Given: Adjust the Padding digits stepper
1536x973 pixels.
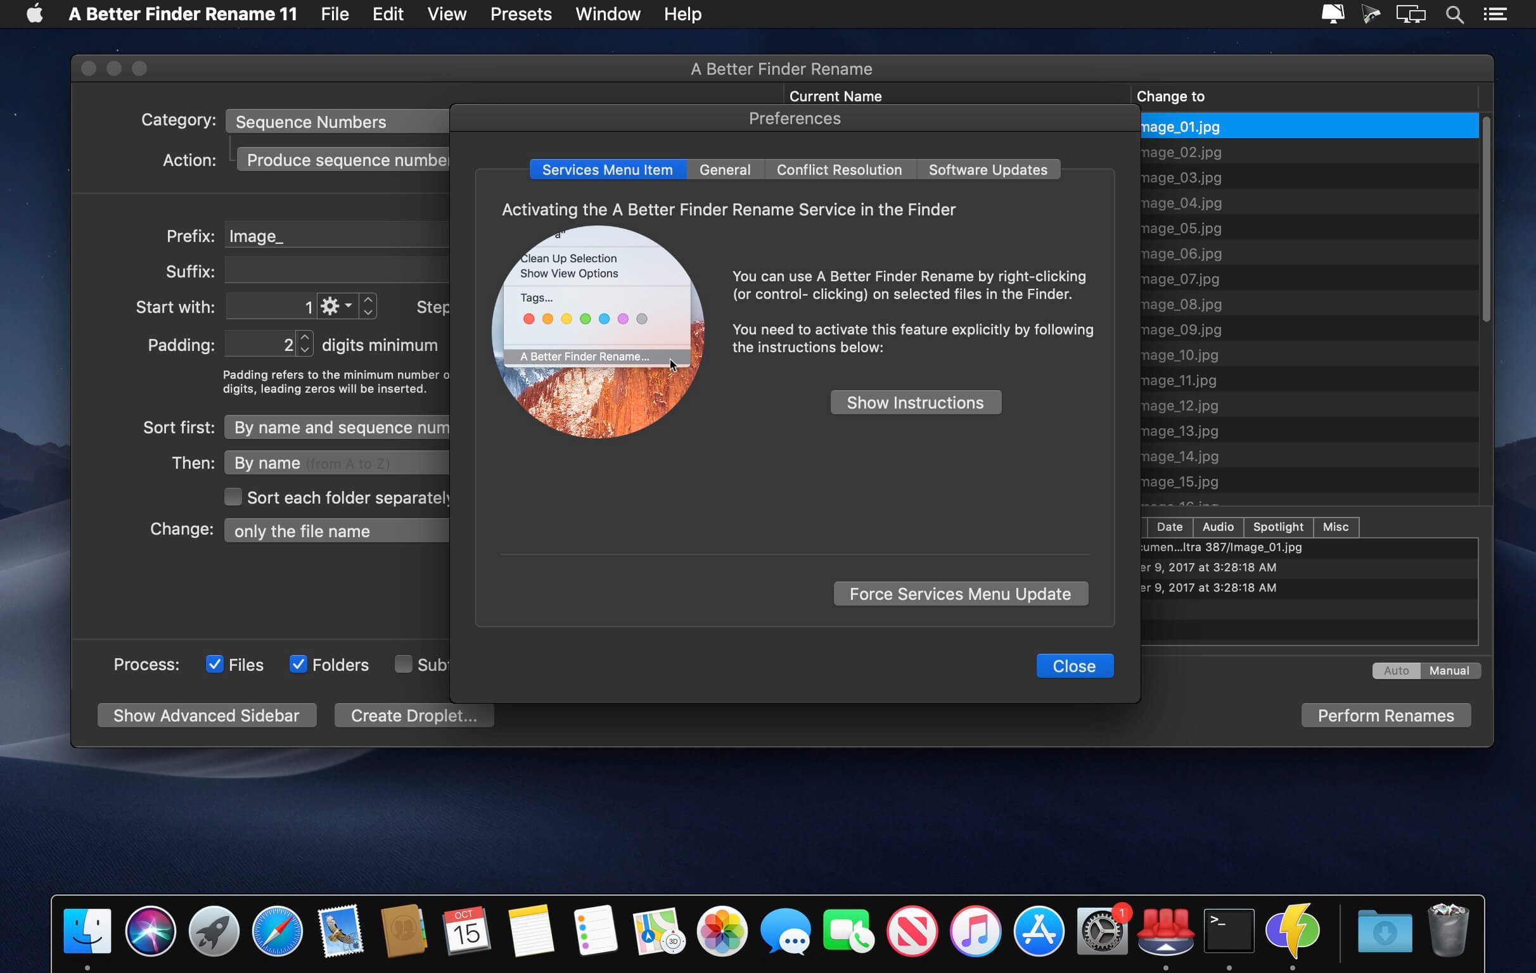Looking at the screenshot, I should (305, 344).
